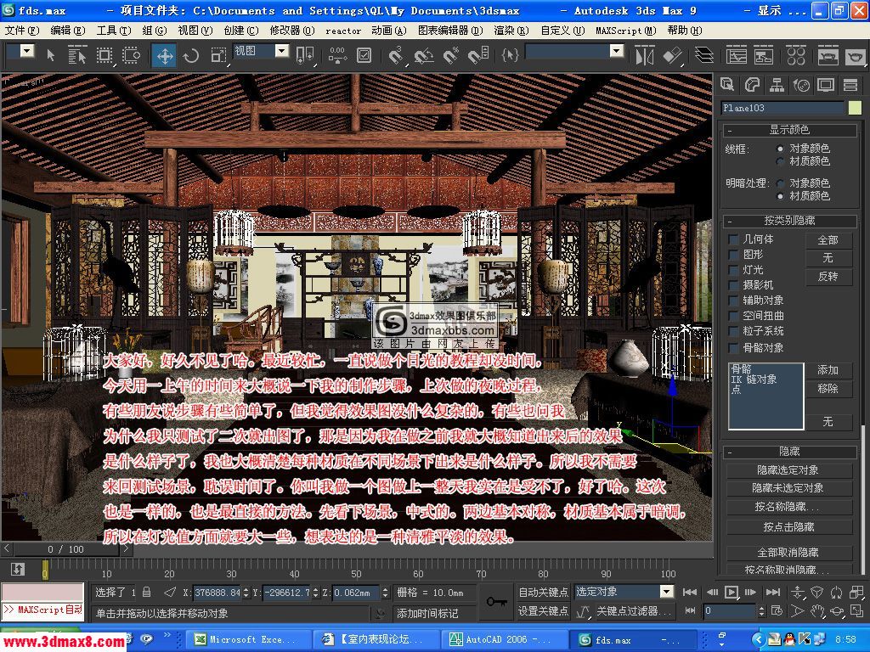
Task: Click the Field-of-View viewport icon
Action: pyautogui.click(x=797, y=611)
